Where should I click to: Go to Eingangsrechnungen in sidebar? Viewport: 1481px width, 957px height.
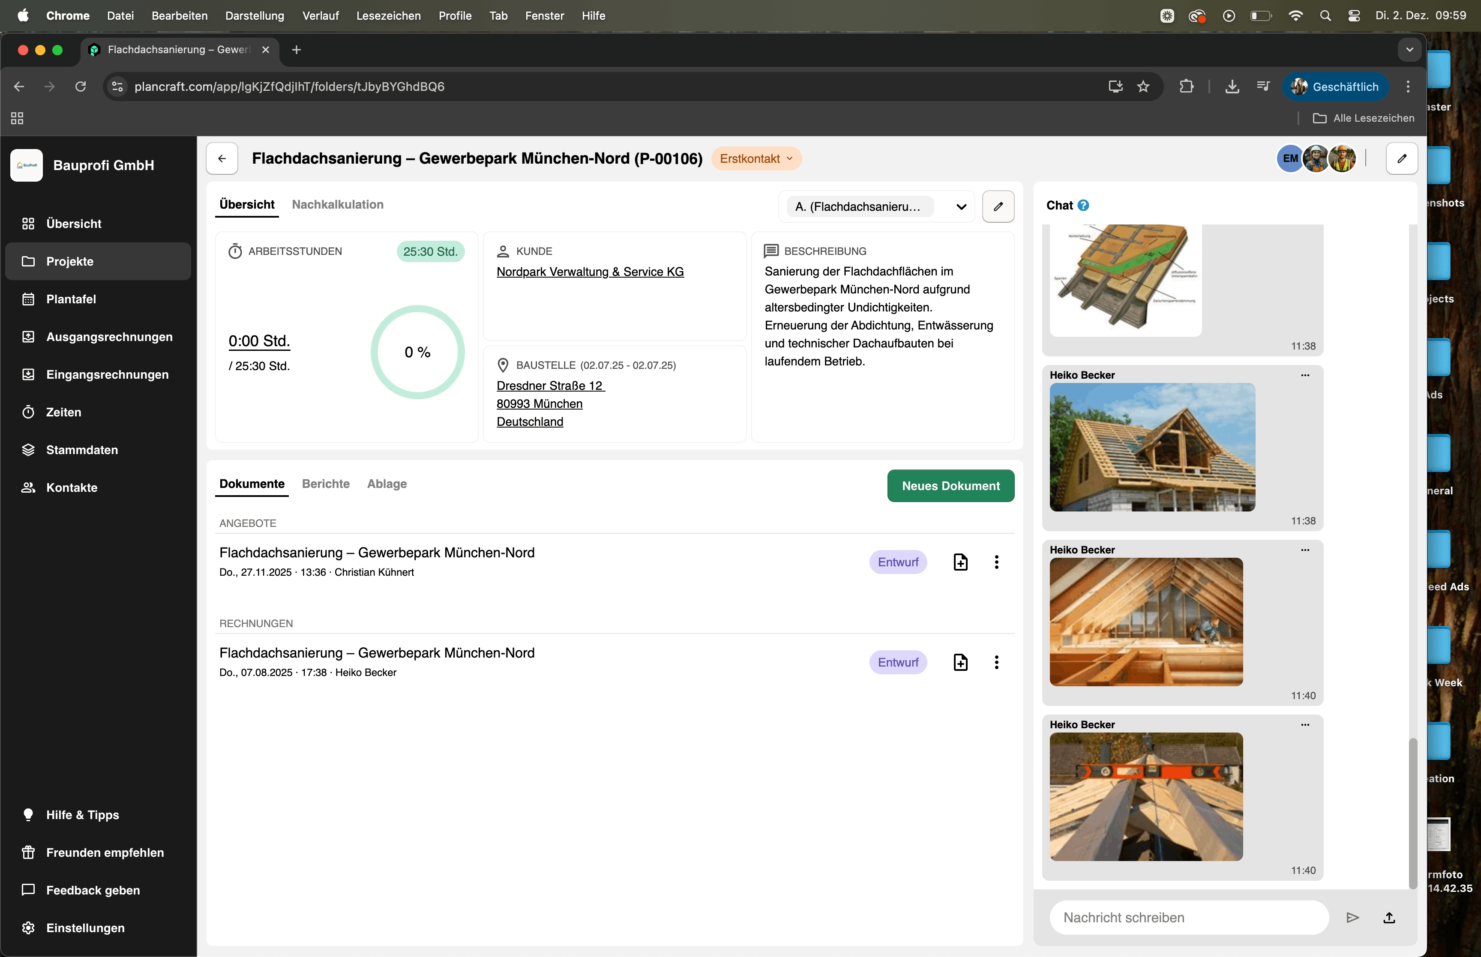coord(98,375)
